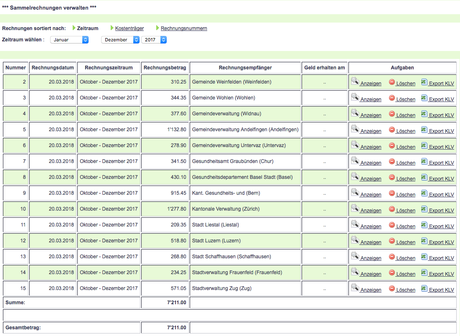The width and height of the screenshot is (460, 336).
Task: Click red delete icon for Gemeinde Wohlen
Action: (391, 98)
